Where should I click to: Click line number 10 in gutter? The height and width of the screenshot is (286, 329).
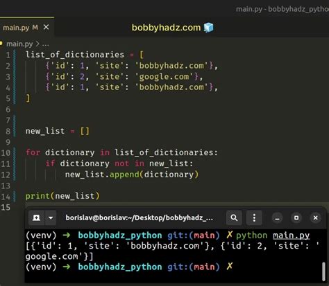(6, 153)
